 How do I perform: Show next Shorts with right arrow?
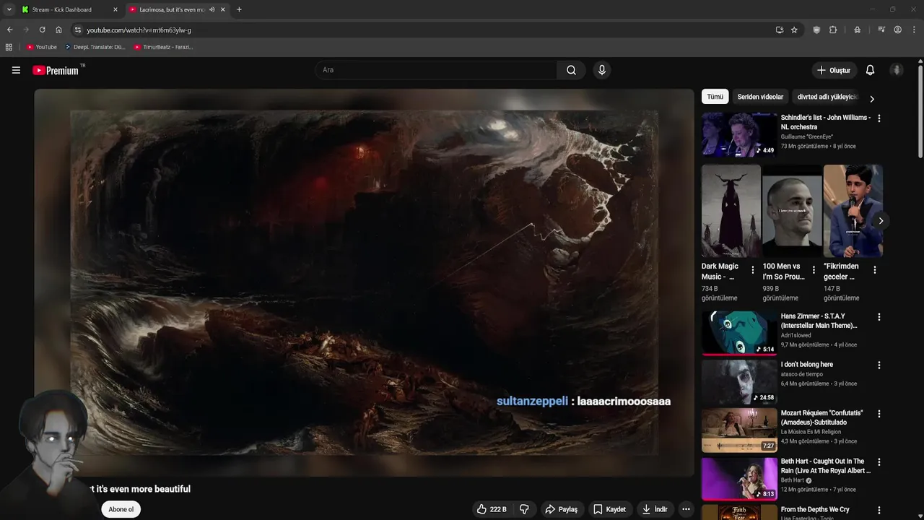tap(880, 221)
